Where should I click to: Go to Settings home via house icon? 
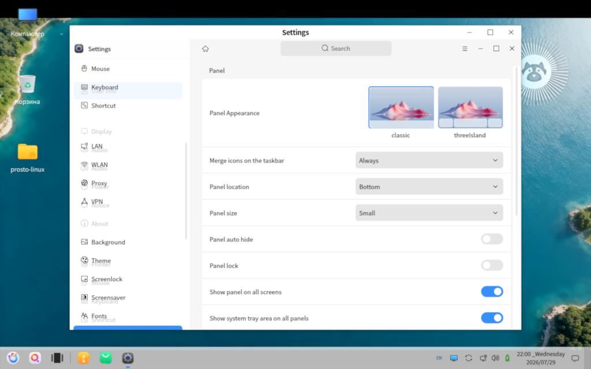click(x=205, y=48)
